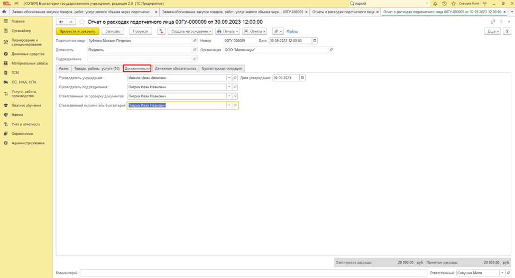Switch to the Аванс tab
The width and height of the screenshot is (515, 278).
click(64, 69)
